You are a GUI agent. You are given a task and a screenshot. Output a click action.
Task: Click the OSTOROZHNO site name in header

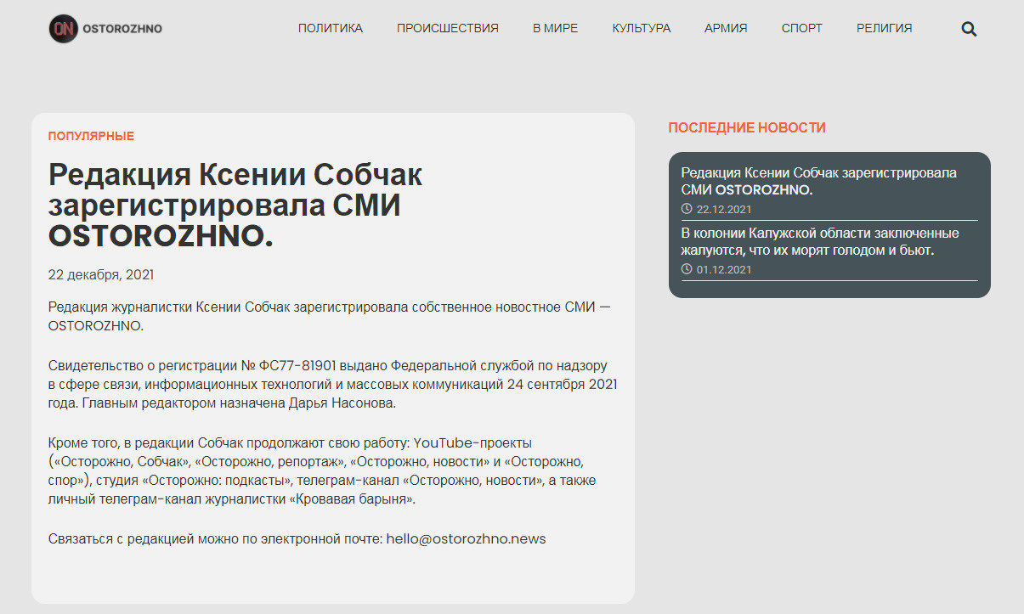point(122,29)
